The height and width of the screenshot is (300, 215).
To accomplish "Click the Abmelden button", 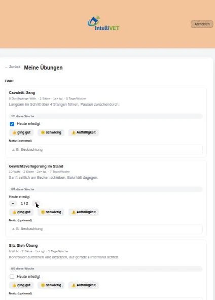I will [x=202, y=24].
